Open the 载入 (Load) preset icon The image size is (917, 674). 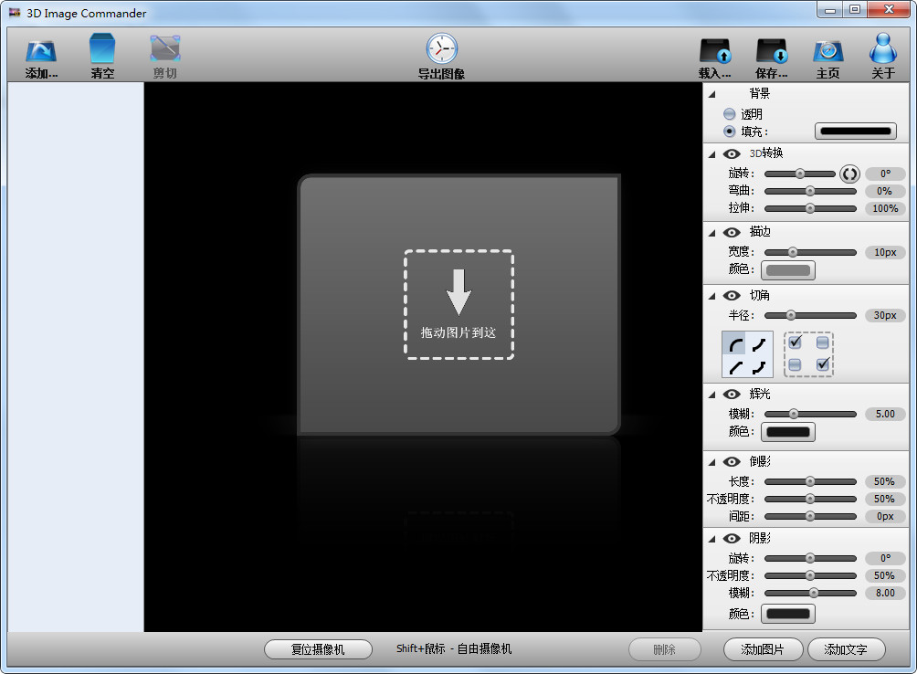tap(715, 51)
